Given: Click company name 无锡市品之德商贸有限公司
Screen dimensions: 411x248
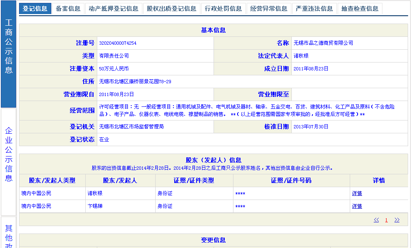Looking at the screenshot, I should point(323,43).
